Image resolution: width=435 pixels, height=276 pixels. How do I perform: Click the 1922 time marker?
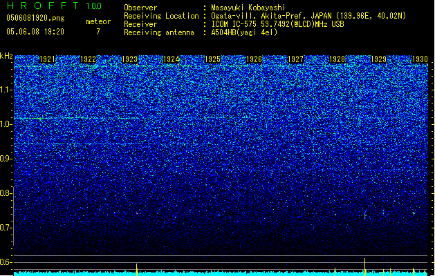pyautogui.click(x=89, y=59)
